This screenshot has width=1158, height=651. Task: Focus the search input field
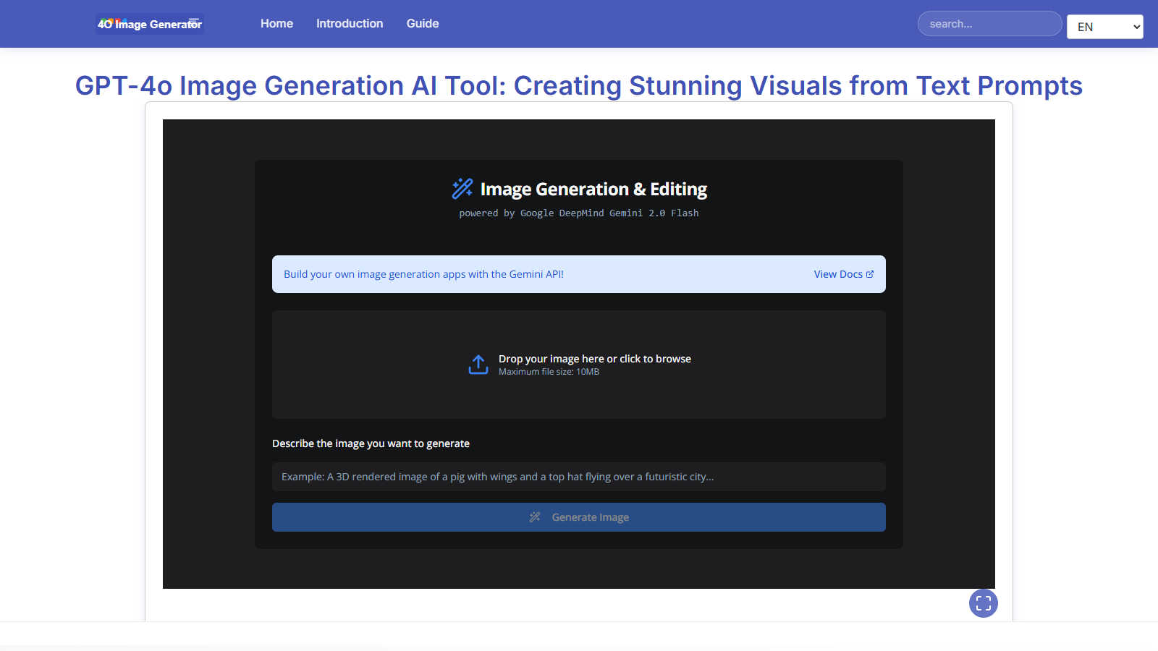(x=989, y=24)
